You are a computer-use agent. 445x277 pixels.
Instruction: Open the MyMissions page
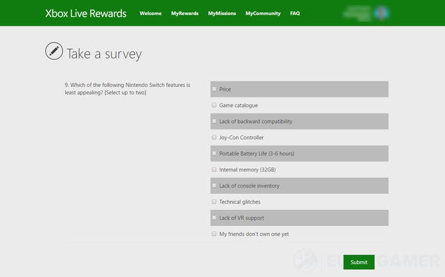coord(222,14)
